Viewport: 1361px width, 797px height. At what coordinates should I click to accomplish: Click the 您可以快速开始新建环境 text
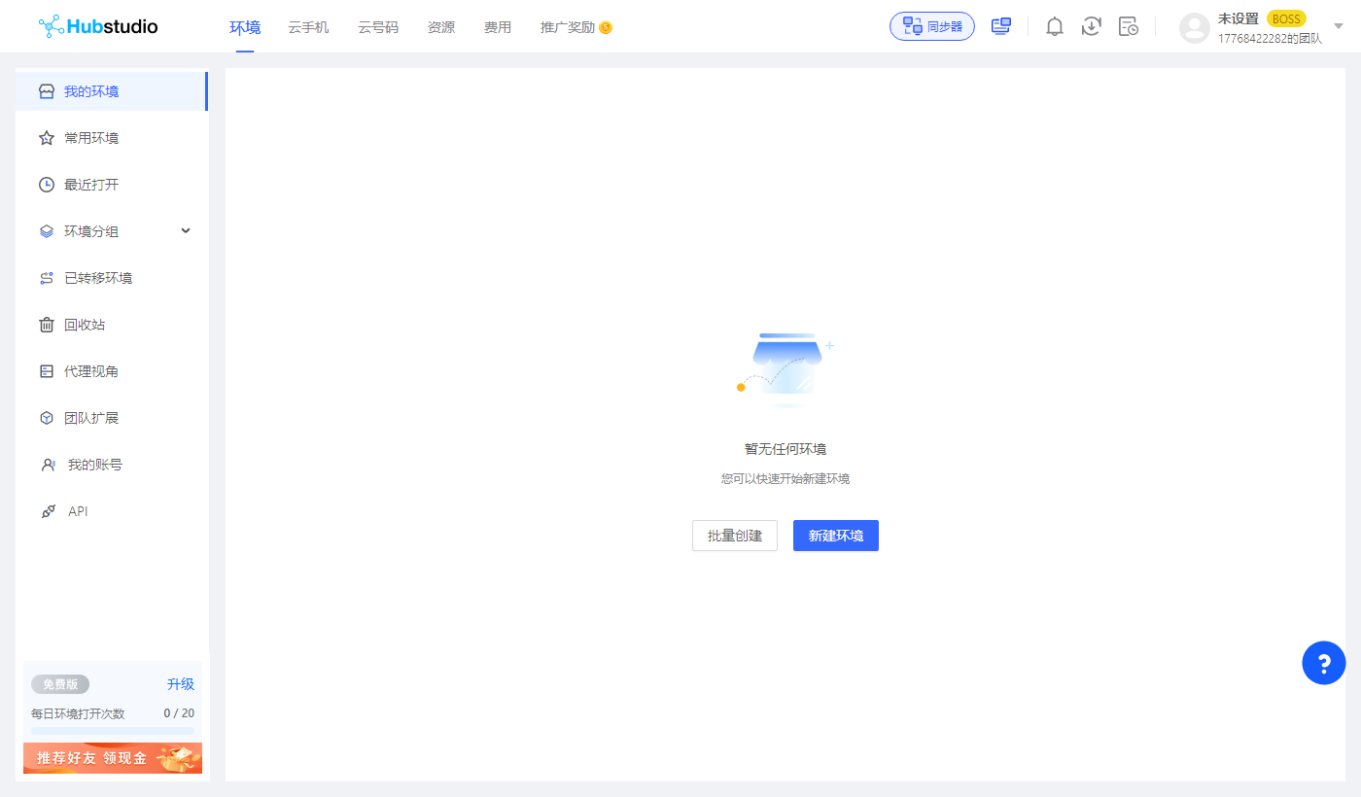click(x=785, y=479)
